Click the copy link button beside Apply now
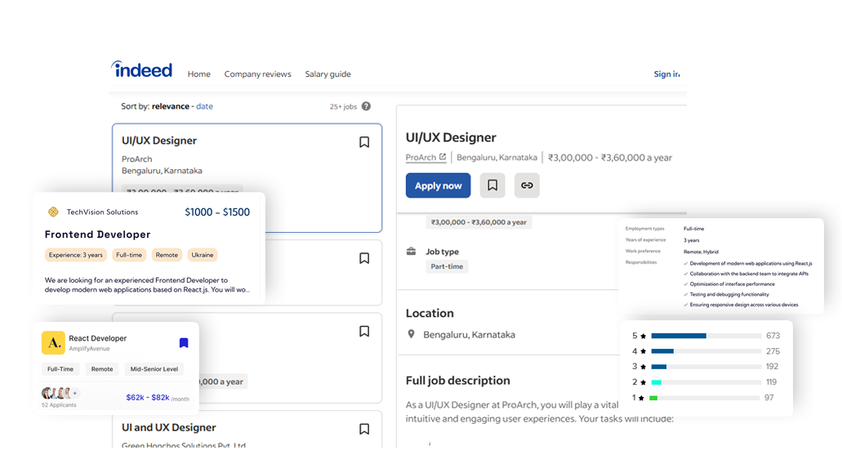842x455 pixels. pos(527,185)
